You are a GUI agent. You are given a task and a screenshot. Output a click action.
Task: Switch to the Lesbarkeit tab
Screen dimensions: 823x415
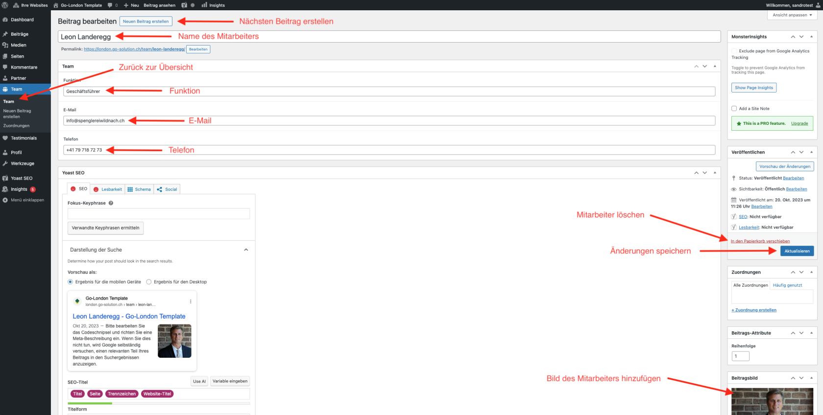pyautogui.click(x=108, y=189)
